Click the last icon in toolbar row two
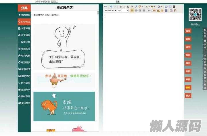Viewport: 207px width, 136px height. coord(175,10)
